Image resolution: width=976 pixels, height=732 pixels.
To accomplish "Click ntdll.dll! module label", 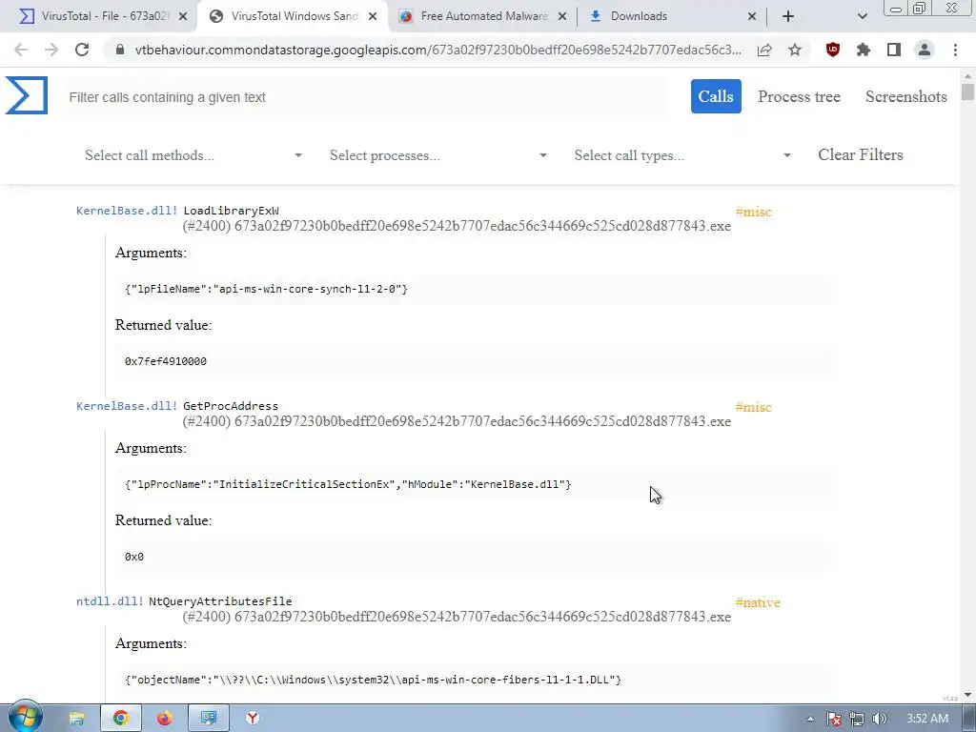I will pos(110,601).
